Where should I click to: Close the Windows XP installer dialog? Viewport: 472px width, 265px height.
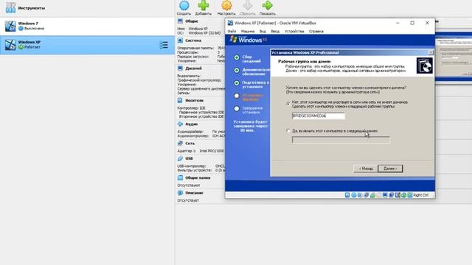[431, 52]
